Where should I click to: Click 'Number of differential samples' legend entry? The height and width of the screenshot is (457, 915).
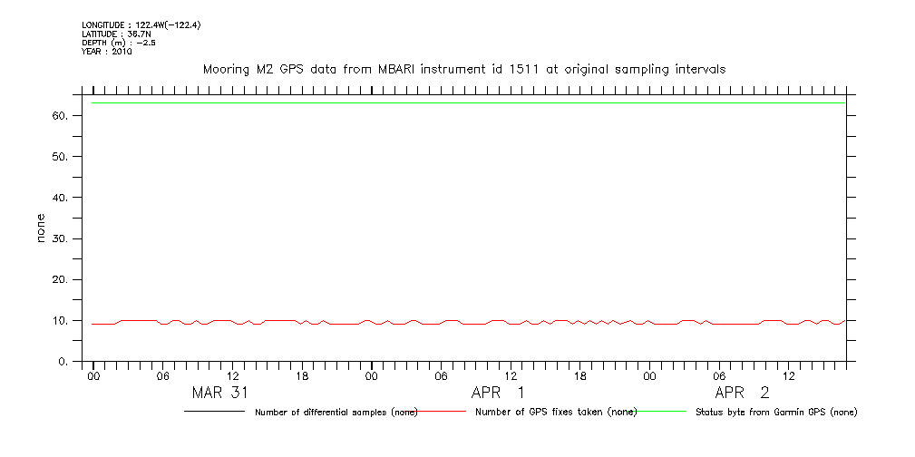(336, 412)
